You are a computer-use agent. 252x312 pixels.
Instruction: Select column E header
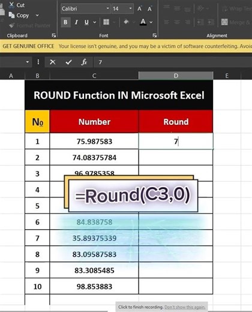tap(227, 76)
